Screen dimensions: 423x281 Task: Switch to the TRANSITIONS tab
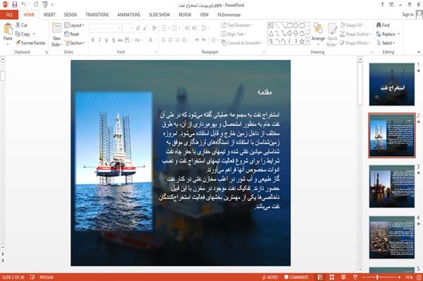(x=97, y=15)
